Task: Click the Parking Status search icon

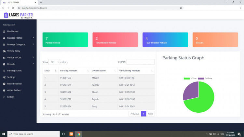Action: click(4, 71)
